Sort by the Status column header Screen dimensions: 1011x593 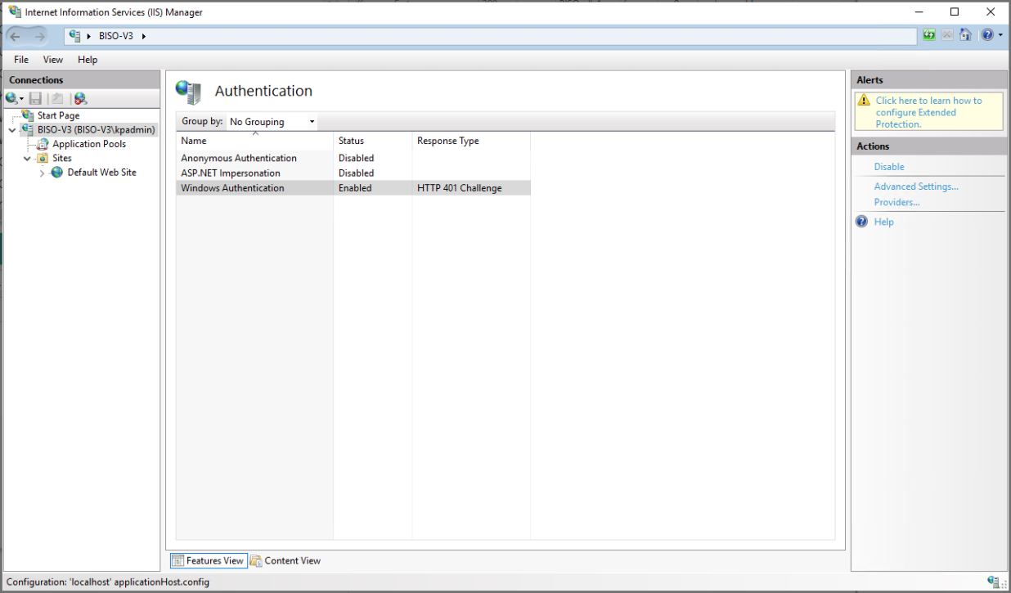coord(372,141)
